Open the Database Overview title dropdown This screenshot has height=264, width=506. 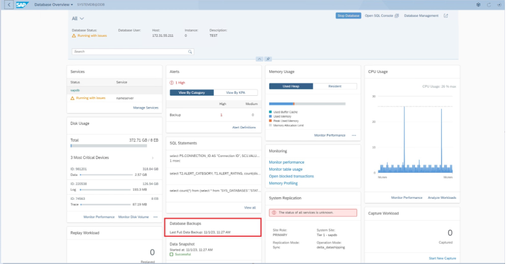click(53, 5)
